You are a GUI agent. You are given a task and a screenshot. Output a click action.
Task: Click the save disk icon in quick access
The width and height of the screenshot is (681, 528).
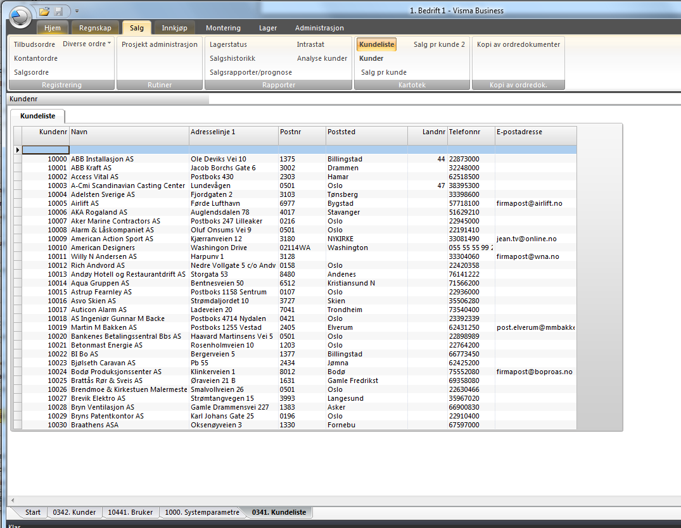(59, 11)
